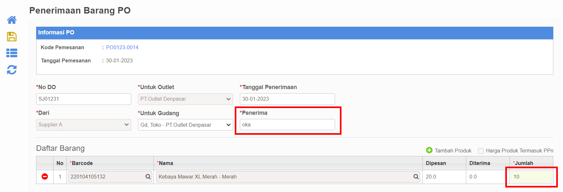The width and height of the screenshot is (563, 192).
Task: Click the product name search magnifier icon
Action: coord(416,177)
